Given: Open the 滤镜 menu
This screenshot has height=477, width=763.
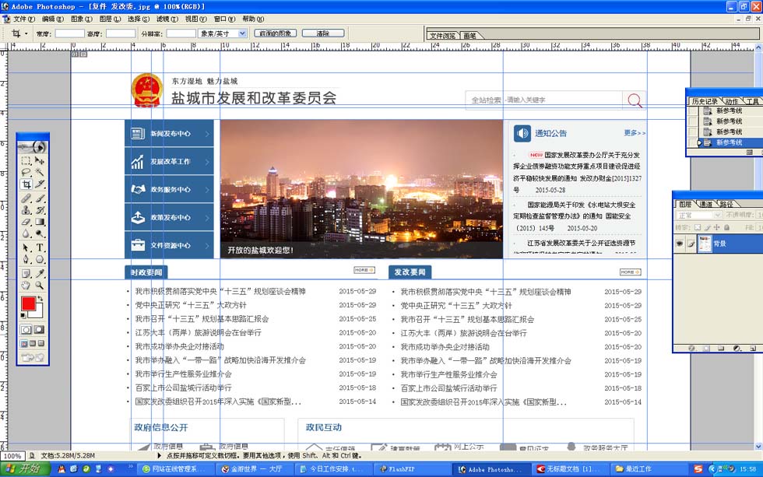Looking at the screenshot, I should click(x=166, y=19).
